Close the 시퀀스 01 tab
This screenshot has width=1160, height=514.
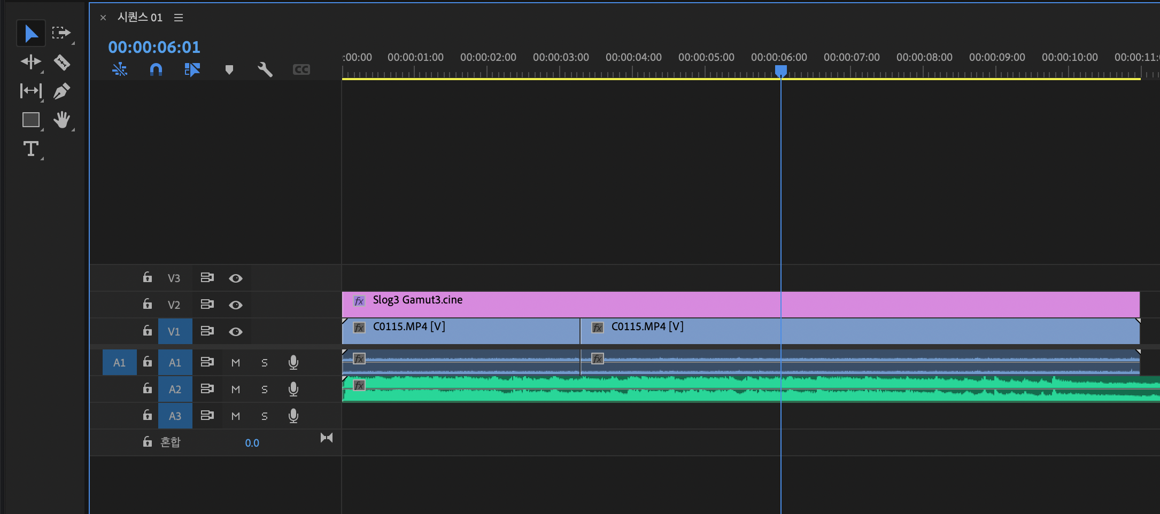[103, 18]
